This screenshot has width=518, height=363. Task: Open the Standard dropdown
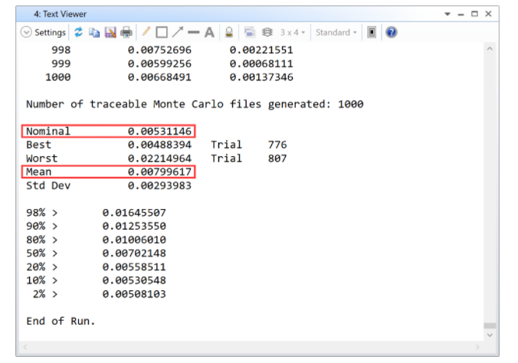coord(336,32)
